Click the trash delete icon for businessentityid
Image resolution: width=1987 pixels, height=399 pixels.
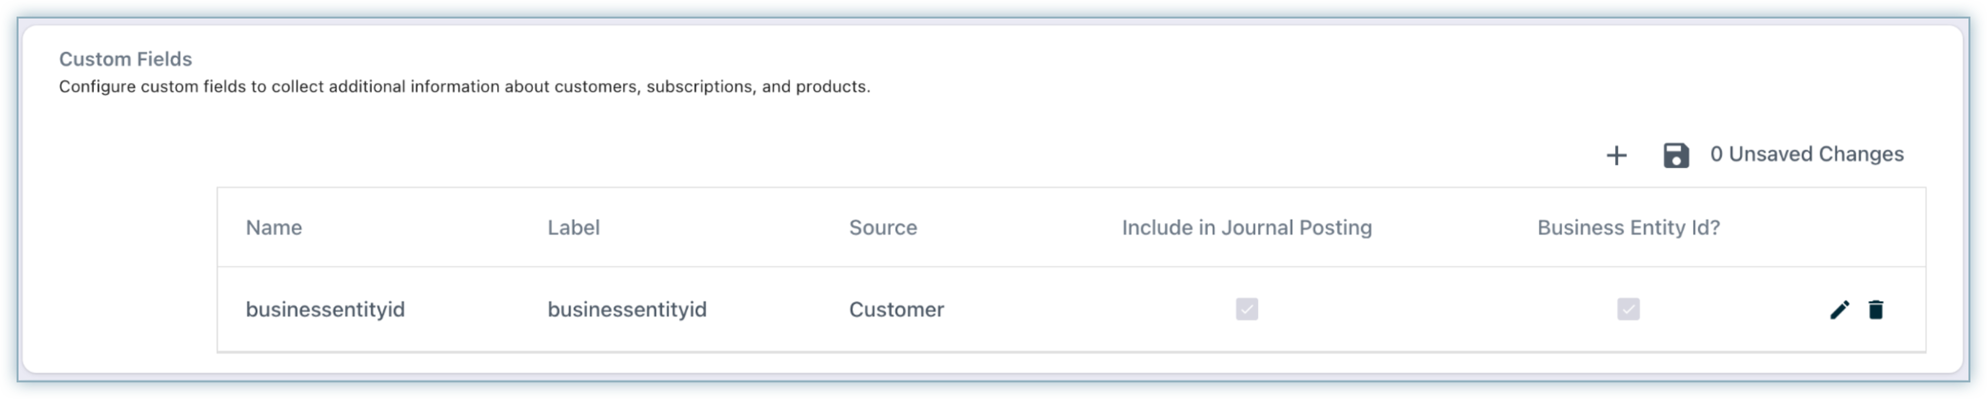click(x=1876, y=310)
